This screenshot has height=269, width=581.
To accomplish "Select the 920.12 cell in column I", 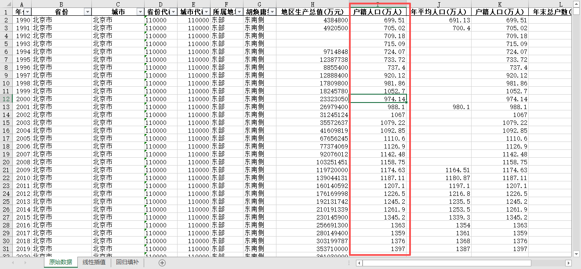I will tap(378, 75).
